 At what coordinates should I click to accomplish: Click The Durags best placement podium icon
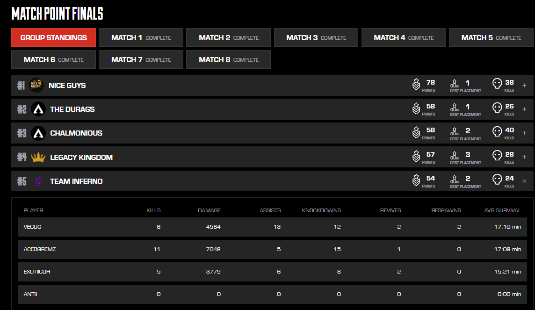pyautogui.click(x=455, y=107)
